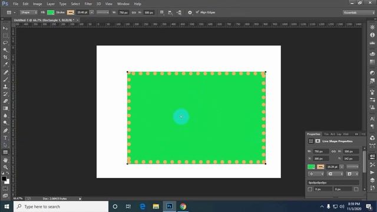Open stroke width dropdown in Properties panel
Screen dimensions: 377x212
342,167
